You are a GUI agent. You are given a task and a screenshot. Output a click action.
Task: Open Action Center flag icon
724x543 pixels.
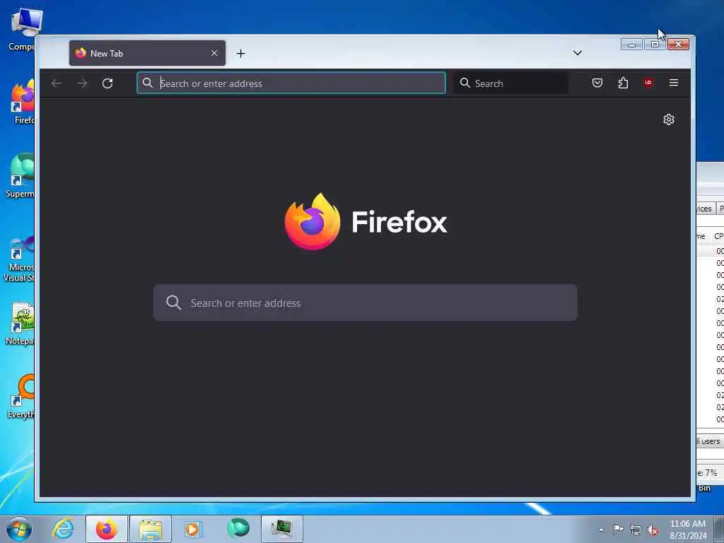pos(618,529)
